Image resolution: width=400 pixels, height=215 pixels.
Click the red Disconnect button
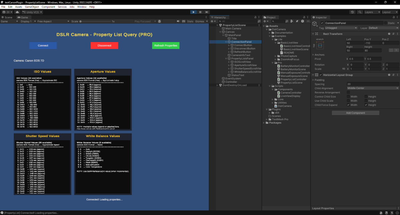[x=104, y=46]
